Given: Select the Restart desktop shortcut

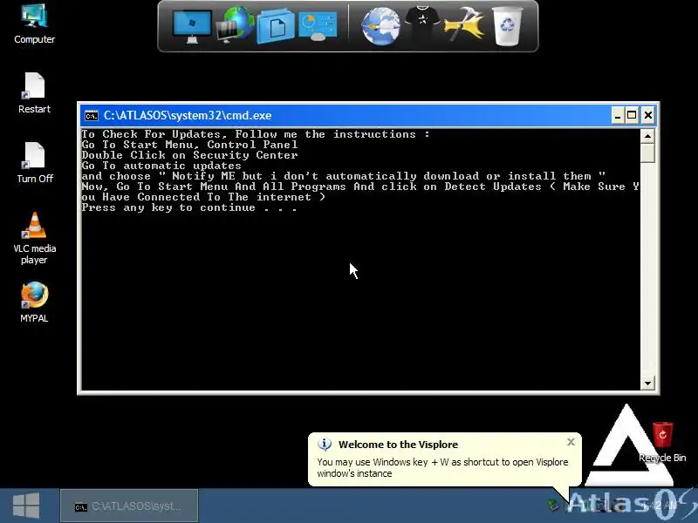Looking at the screenshot, I should (x=34, y=93).
